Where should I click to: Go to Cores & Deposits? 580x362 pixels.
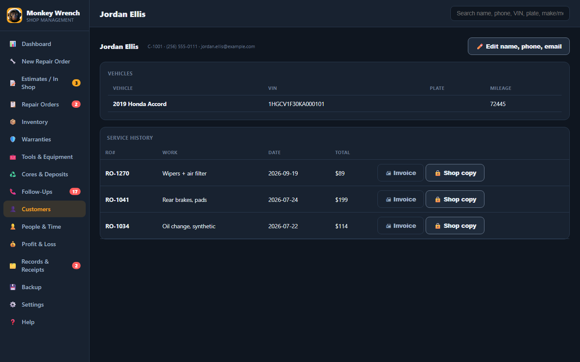pyautogui.click(x=44, y=174)
